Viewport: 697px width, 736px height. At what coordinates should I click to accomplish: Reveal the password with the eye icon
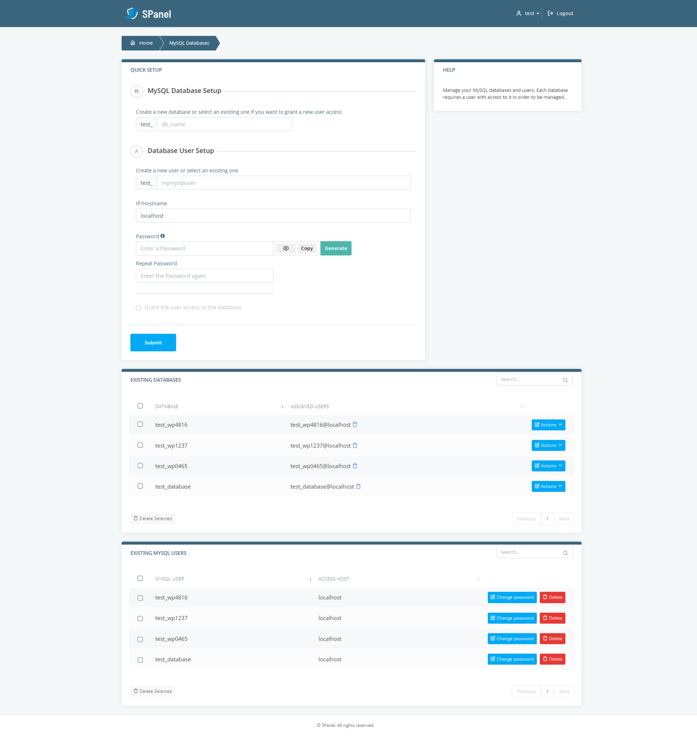pyautogui.click(x=286, y=248)
